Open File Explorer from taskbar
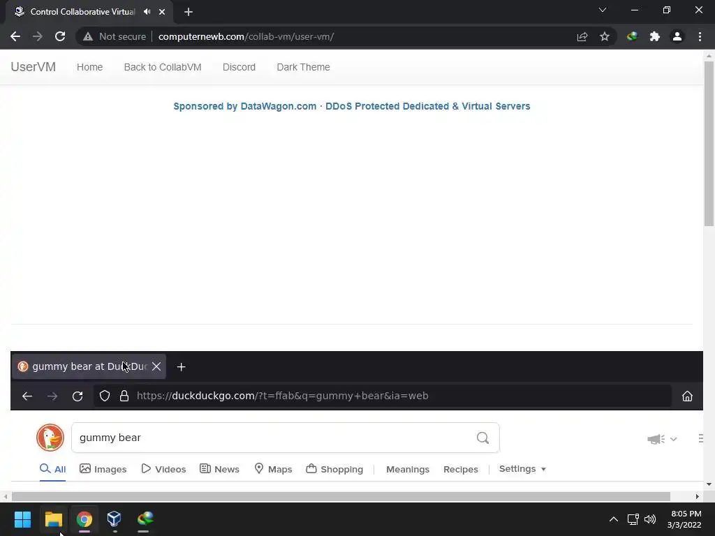This screenshot has width=715, height=536. (53, 519)
